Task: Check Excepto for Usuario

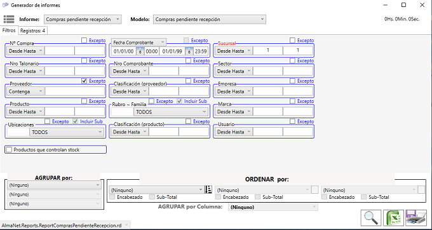Action: [293, 121]
